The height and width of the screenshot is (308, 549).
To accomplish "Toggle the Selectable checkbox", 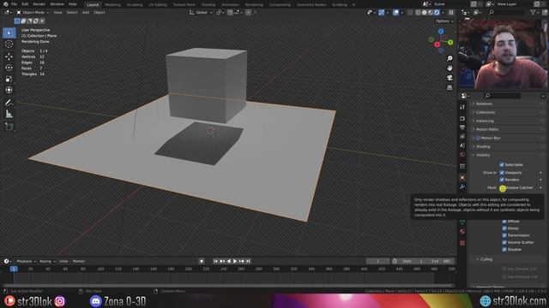I will pyautogui.click(x=502, y=164).
